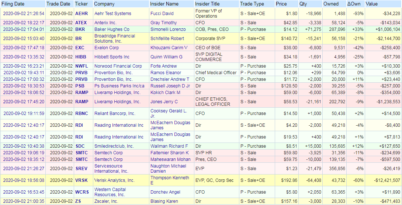
Task: View insider Quinn William G
Action: [x=166, y=57]
